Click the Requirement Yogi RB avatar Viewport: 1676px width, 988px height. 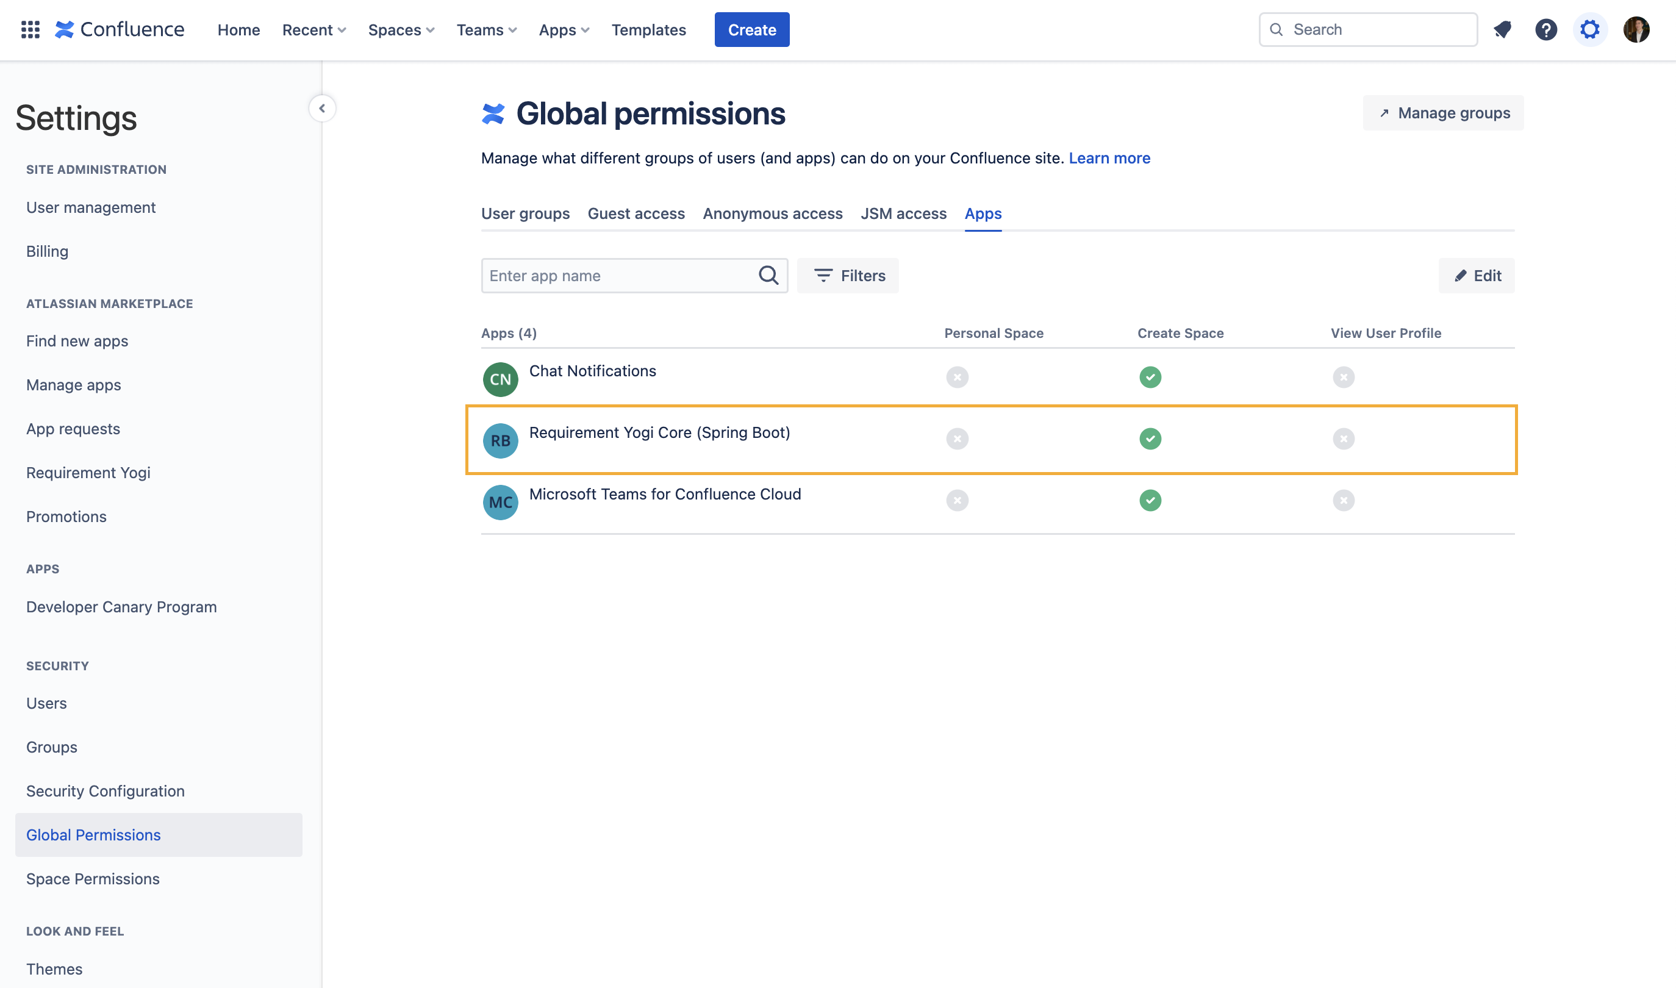(501, 441)
